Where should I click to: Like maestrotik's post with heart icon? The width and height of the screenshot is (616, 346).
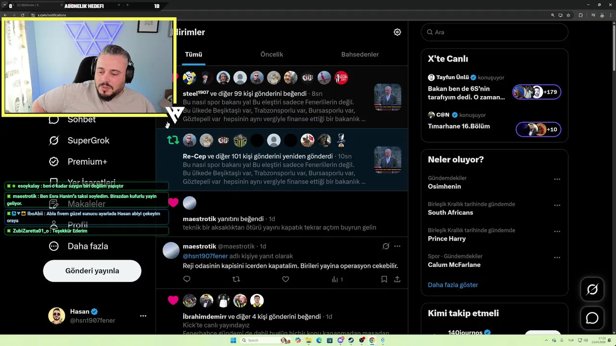(x=285, y=279)
